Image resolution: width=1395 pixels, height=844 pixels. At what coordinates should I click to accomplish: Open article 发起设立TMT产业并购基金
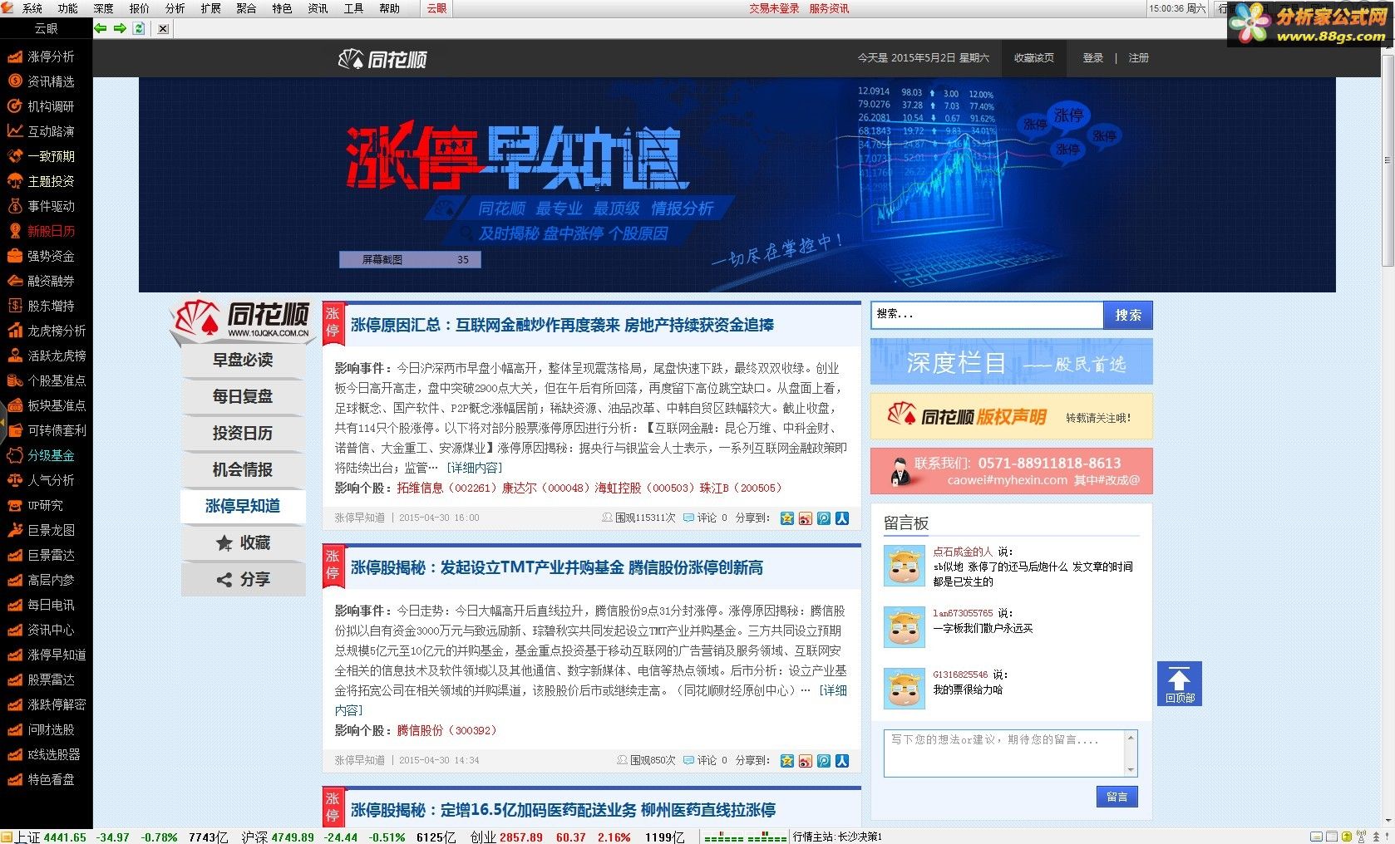(x=557, y=567)
